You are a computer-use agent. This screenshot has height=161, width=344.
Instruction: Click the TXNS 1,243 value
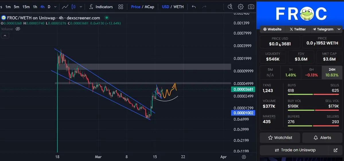click(x=268, y=91)
